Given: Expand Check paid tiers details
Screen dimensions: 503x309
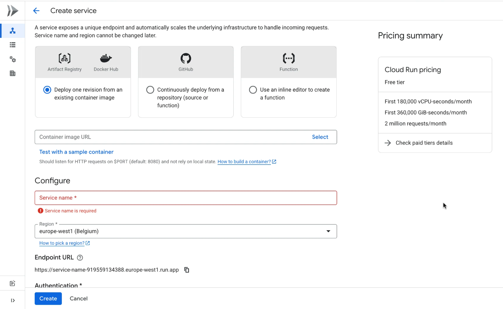Looking at the screenshot, I should point(424,143).
